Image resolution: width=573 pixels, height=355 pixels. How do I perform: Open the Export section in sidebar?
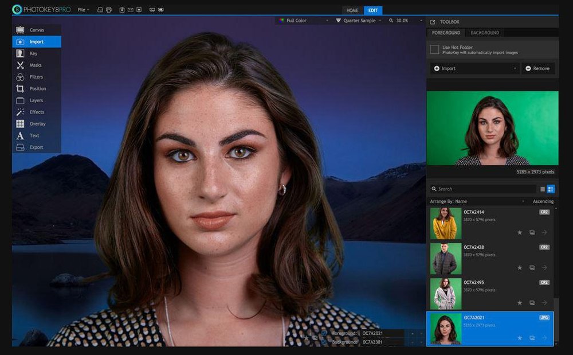coord(37,147)
